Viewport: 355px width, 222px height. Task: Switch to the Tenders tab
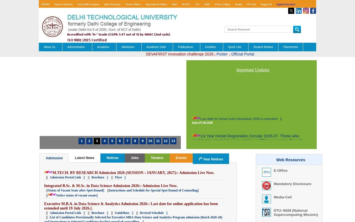coord(157,158)
